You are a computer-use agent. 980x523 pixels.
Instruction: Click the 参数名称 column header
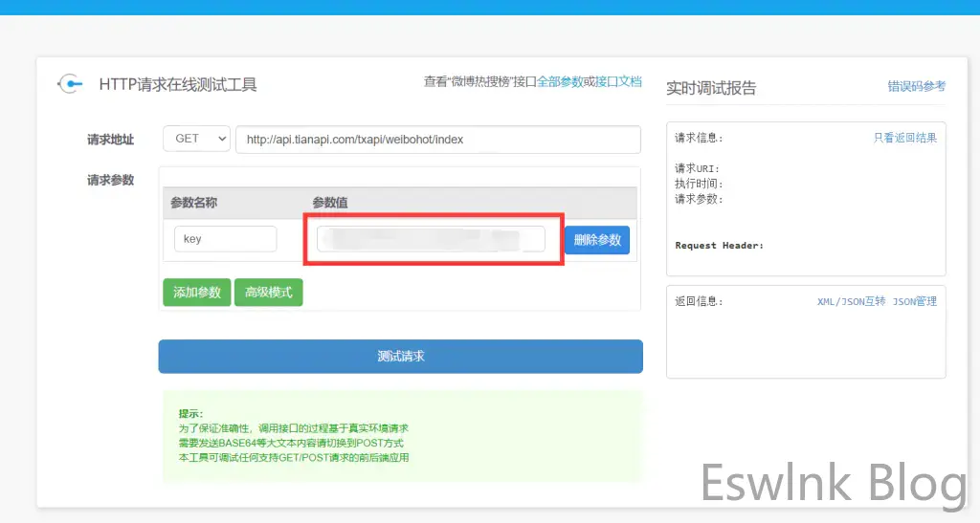pyautogui.click(x=194, y=203)
